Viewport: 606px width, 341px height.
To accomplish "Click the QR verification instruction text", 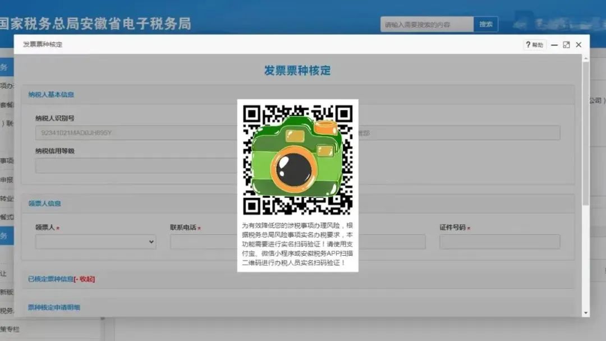I will [x=297, y=244].
